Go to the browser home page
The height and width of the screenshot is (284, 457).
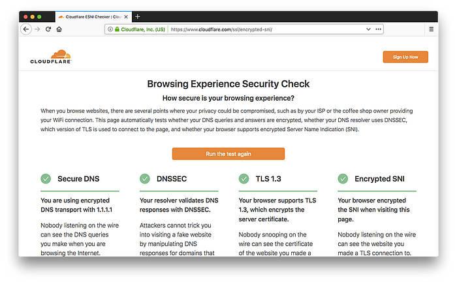tap(59, 29)
